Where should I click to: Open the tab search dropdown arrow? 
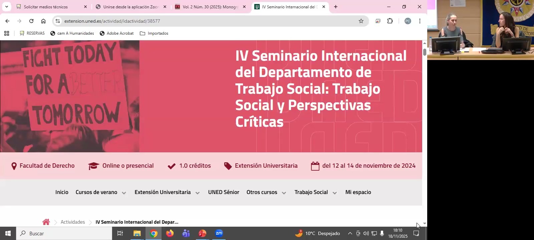(x=6, y=7)
